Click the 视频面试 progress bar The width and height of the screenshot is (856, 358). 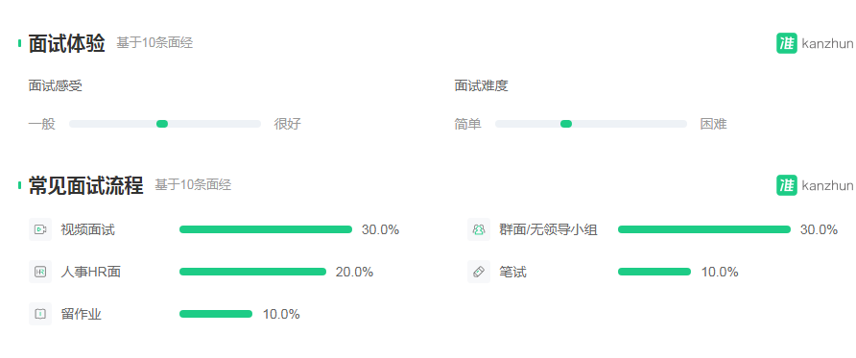click(x=266, y=229)
